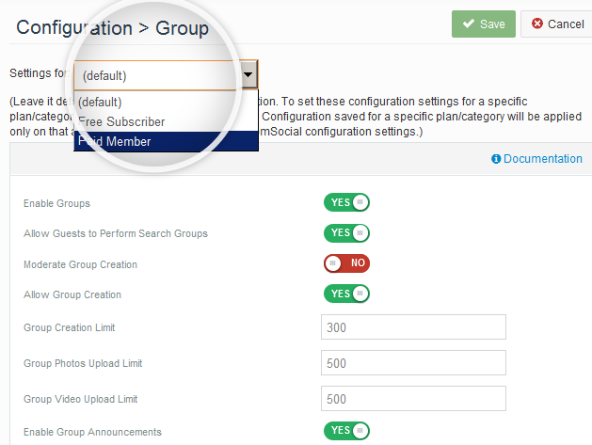
Task: Open the Settings for combo box
Action: tap(155, 75)
